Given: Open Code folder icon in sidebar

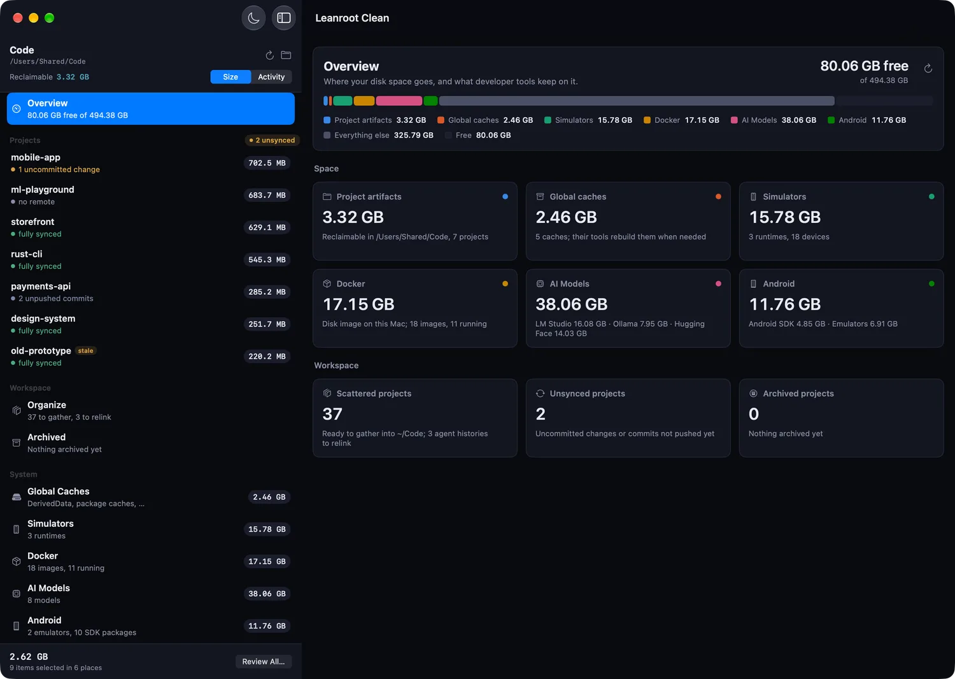Looking at the screenshot, I should click(x=286, y=55).
